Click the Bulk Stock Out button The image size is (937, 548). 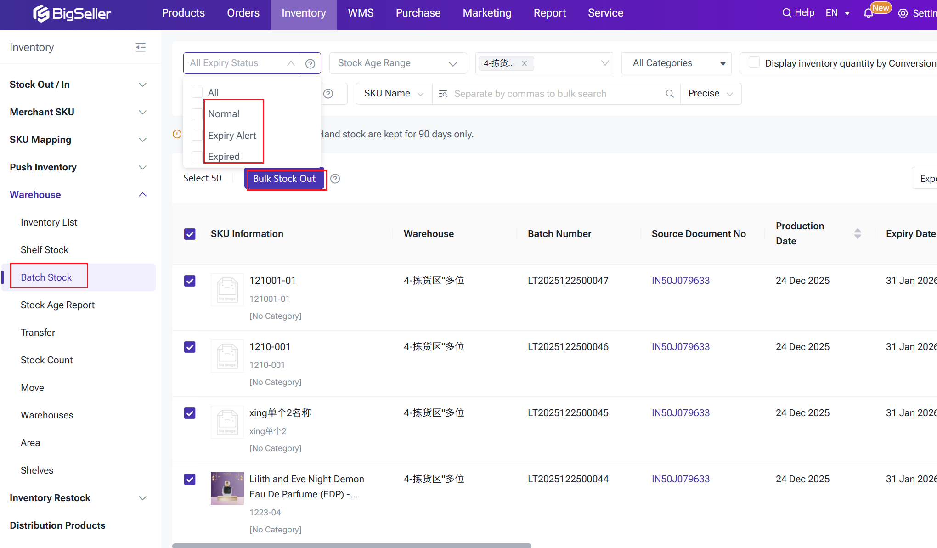[284, 179]
